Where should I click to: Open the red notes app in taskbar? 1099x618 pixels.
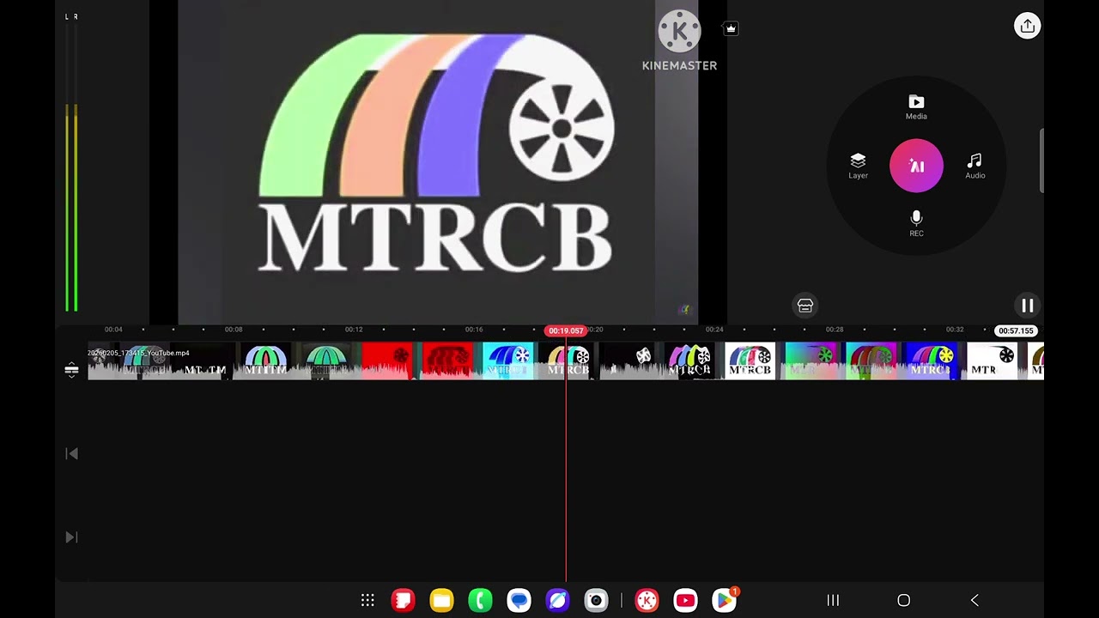pos(403,600)
